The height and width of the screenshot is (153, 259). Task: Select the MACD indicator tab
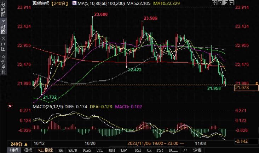tap(73, 150)
